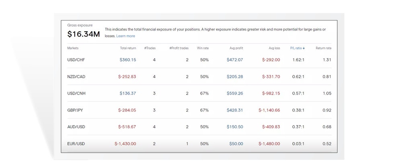Screen dimensions: 402x166
Task: Sort by P/L ratio column header
Action: click(295, 48)
